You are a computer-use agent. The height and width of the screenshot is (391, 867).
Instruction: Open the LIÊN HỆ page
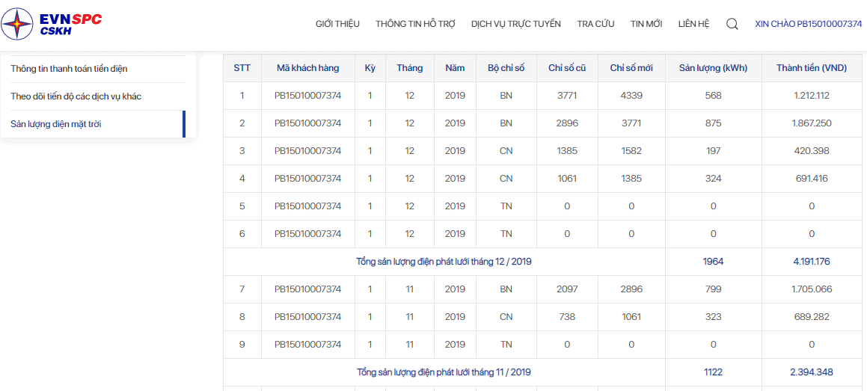[x=694, y=24]
